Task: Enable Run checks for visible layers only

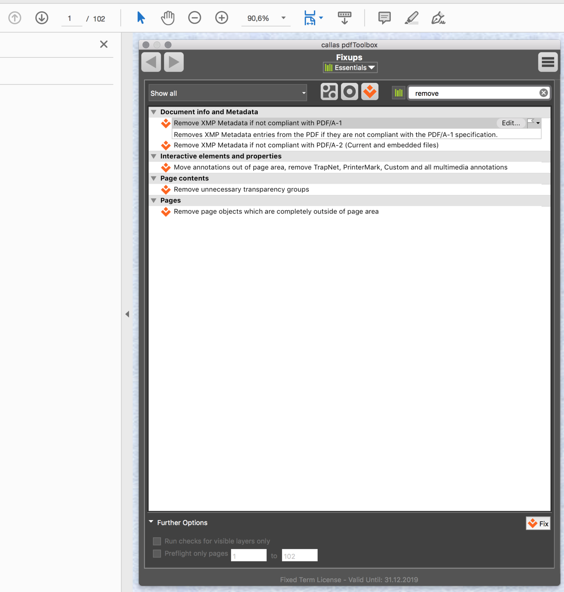Action: [157, 541]
